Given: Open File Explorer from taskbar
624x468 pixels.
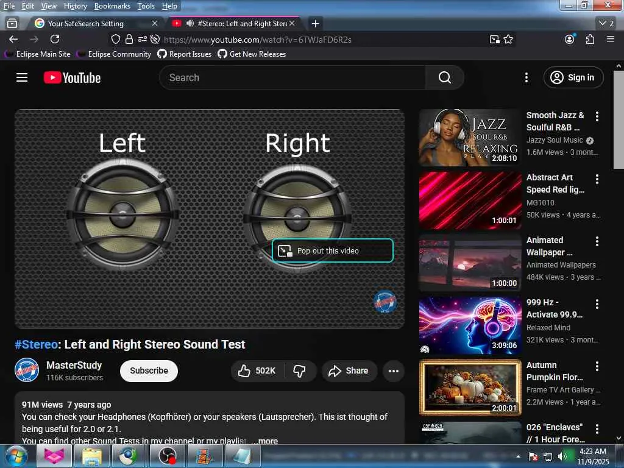Looking at the screenshot, I should tap(92, 456).
